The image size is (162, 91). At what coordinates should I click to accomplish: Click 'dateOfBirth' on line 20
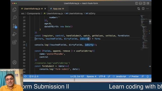coord(51,27)
